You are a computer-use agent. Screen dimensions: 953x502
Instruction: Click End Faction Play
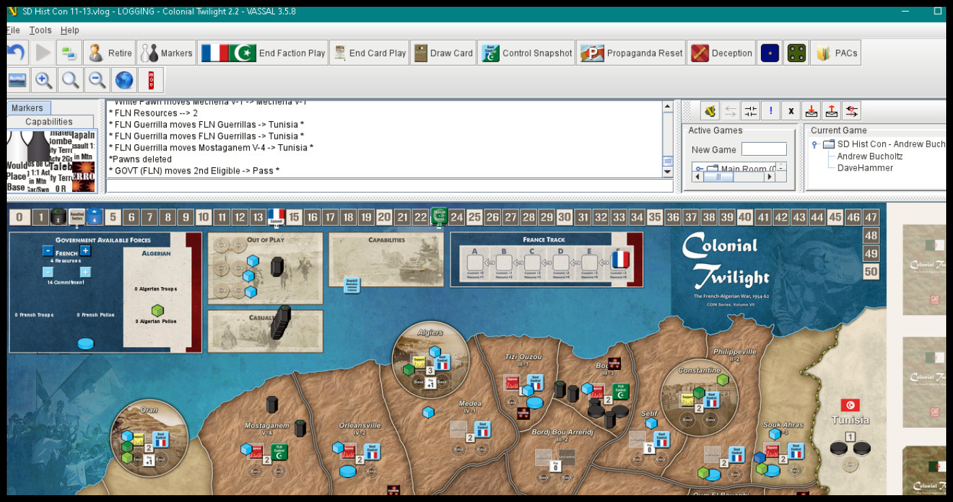[x=263, y=52]
